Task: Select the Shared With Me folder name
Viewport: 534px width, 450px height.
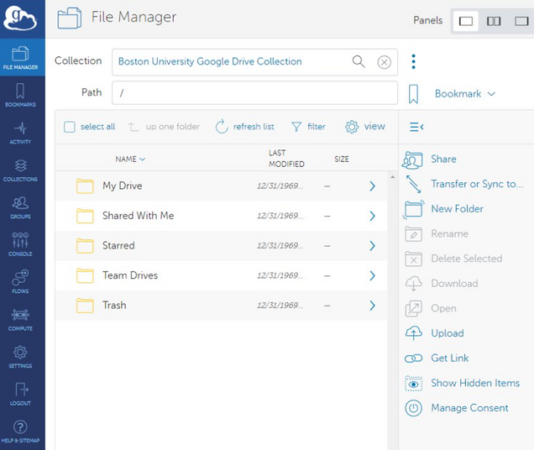Action: [139, 216]
